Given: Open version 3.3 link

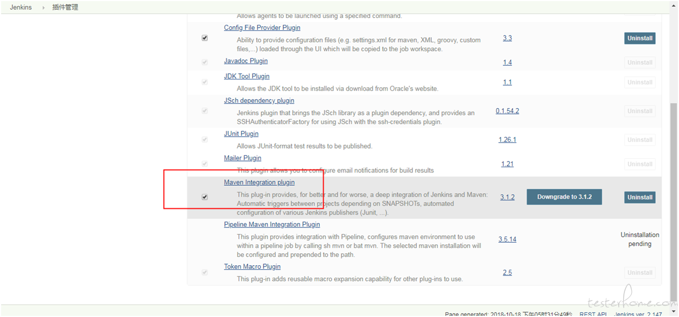Looking at the screenshot, I should (507, 38).
